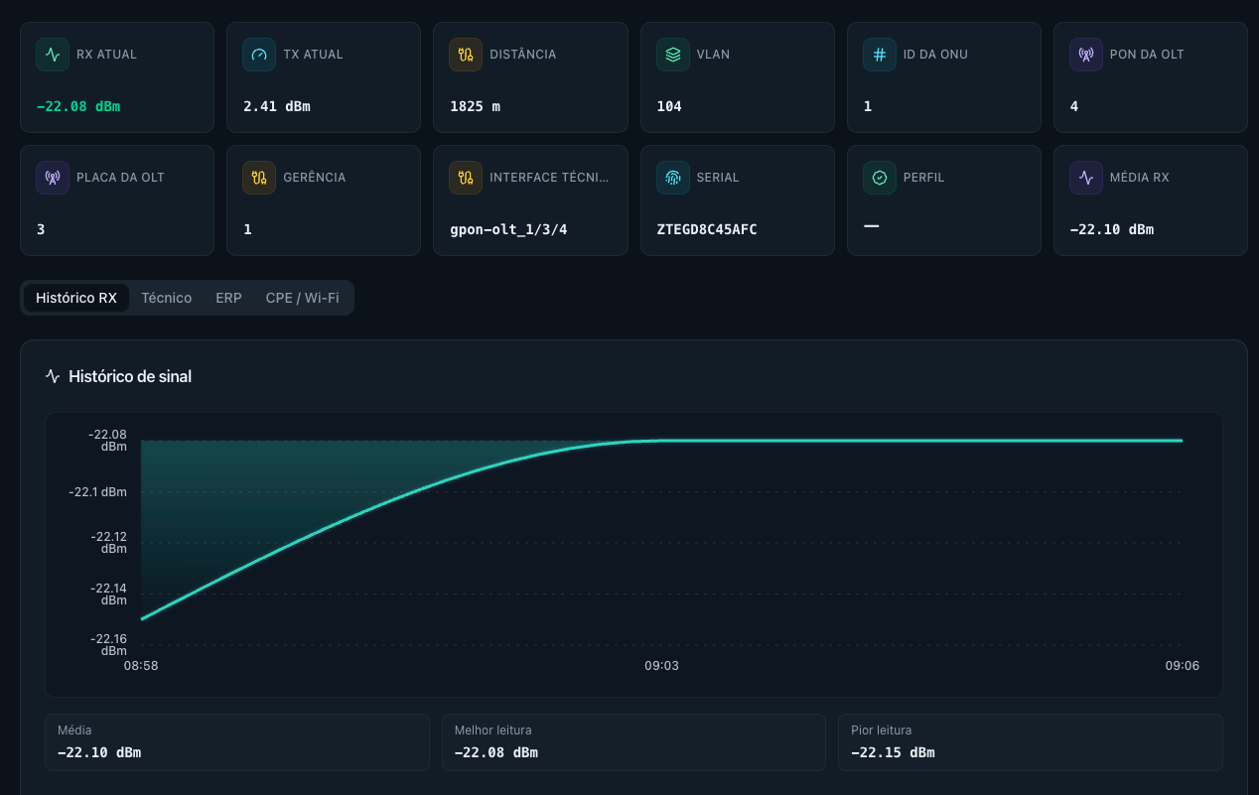Select the Histórico RX tab
The image size is (1259, 795).
pos(76,298)
